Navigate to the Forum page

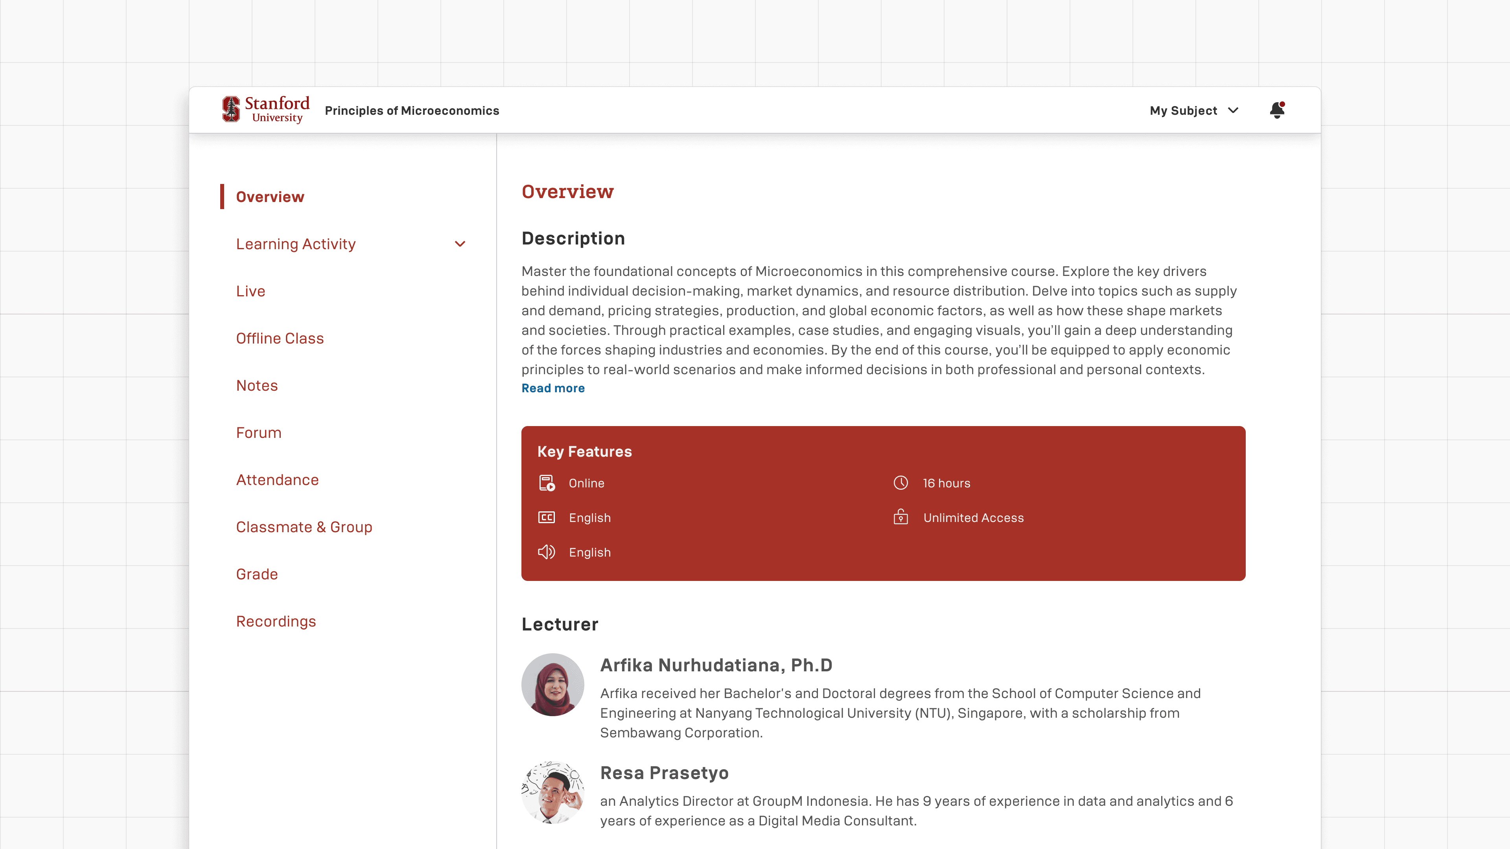point(258,432)
